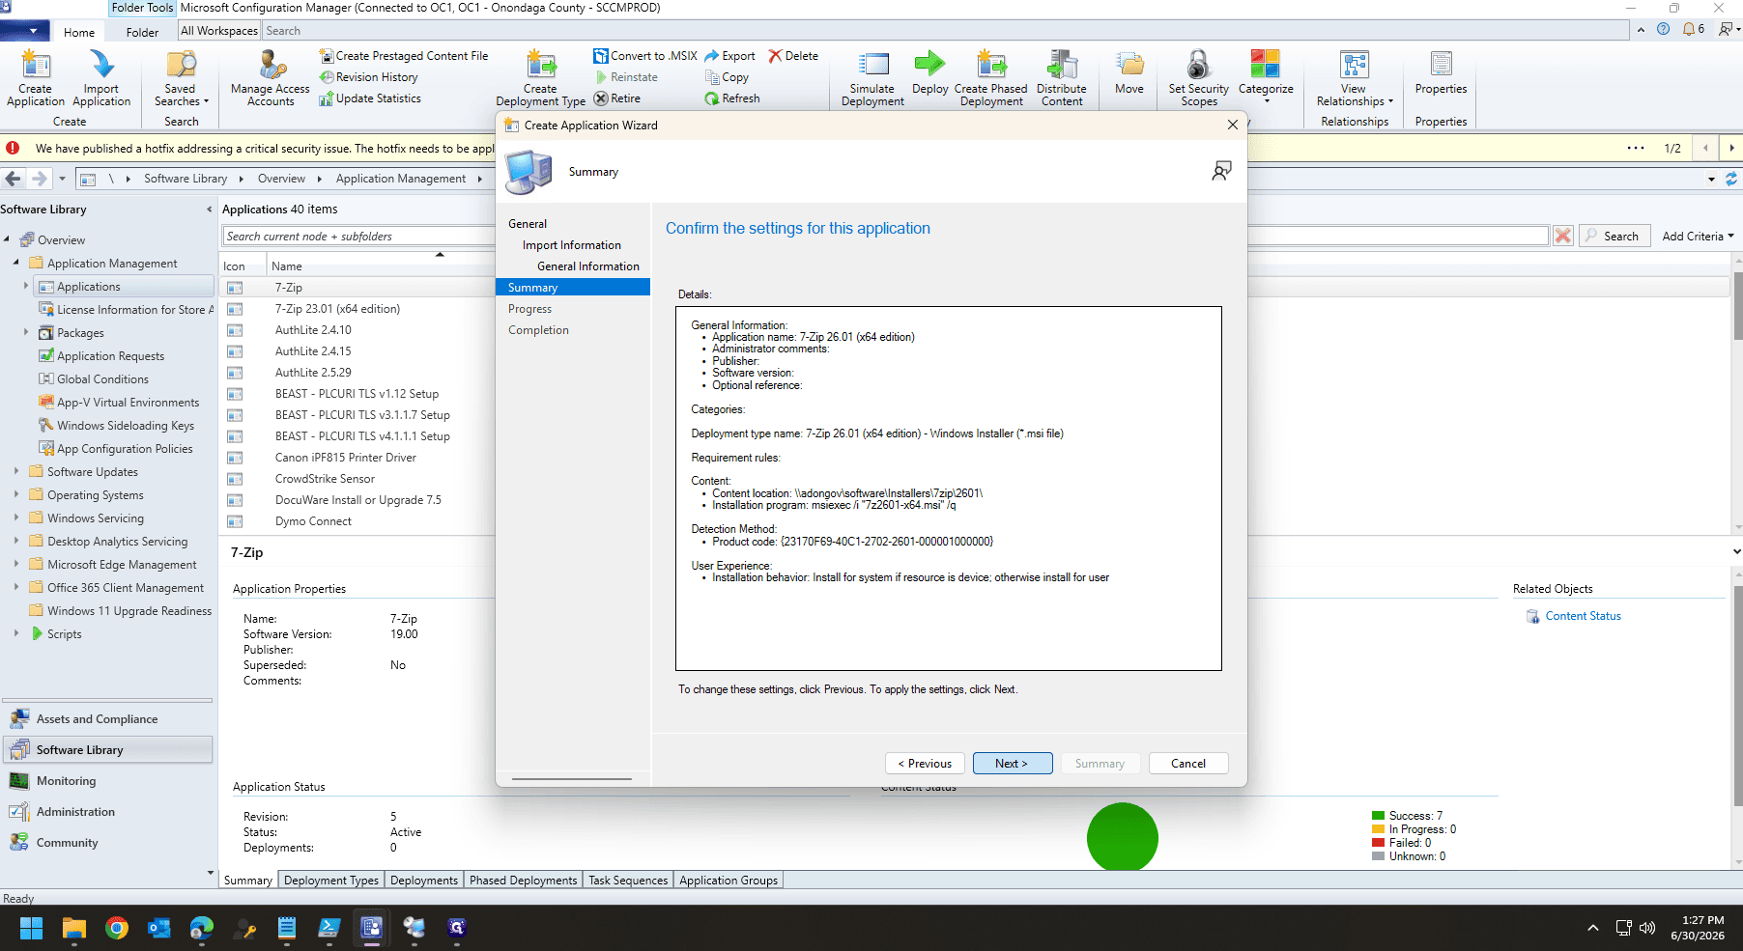
Task: Open Google Chrome from the taskbar
Action: (117, 928)
